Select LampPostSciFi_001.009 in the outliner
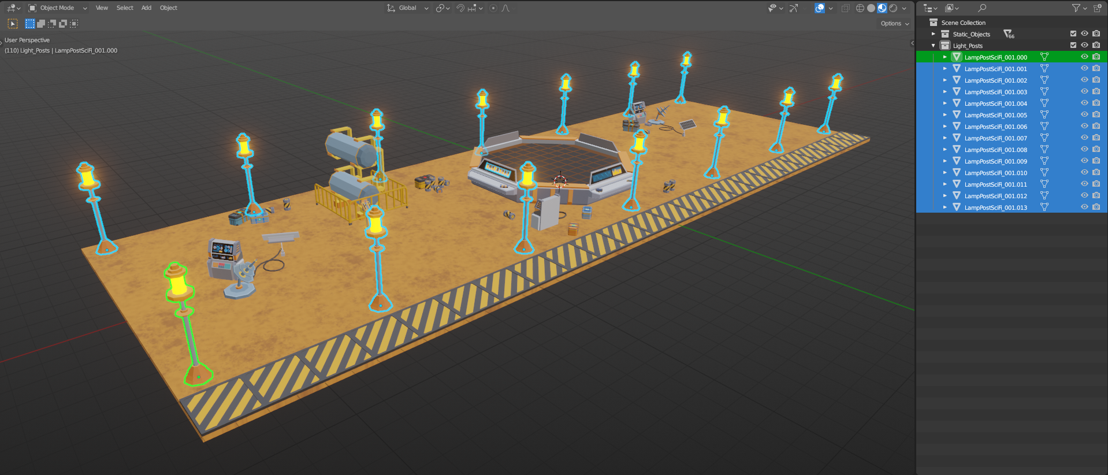The image size is (1108, 475). click(995, 161)
